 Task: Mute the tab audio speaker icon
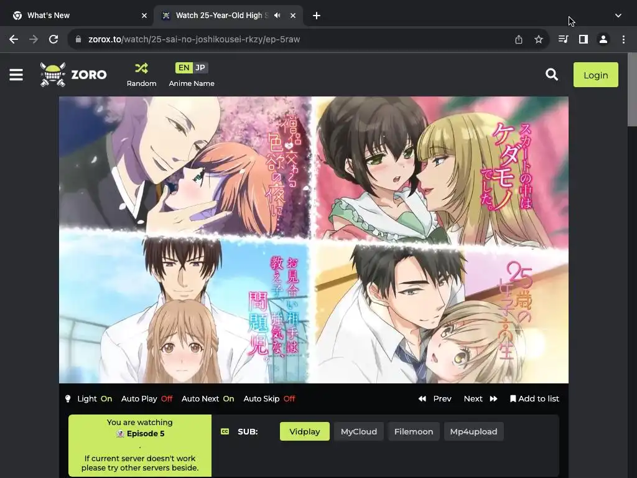[x=277, y=16]
